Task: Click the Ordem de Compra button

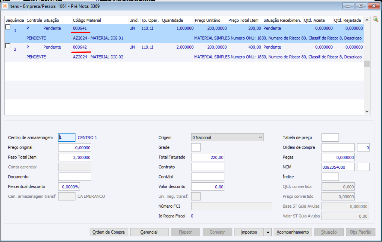Action: (109, 232)
